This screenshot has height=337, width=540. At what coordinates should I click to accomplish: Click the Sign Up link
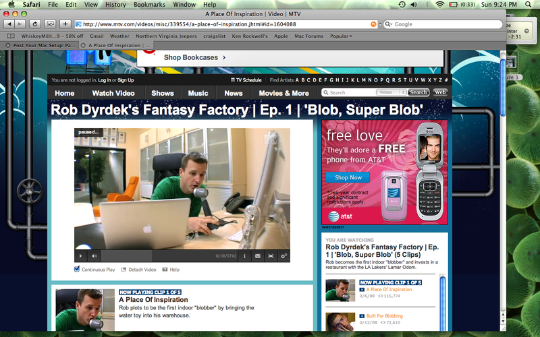tap(126, 80)
